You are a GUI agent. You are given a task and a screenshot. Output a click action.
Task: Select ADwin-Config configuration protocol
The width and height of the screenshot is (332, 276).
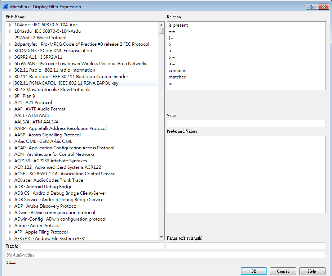tap(60, 219)
